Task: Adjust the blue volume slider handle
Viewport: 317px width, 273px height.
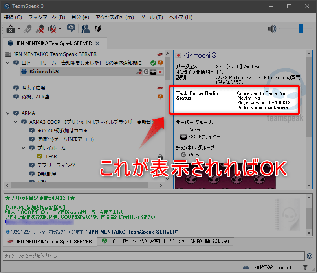Action: pos(301,29)
